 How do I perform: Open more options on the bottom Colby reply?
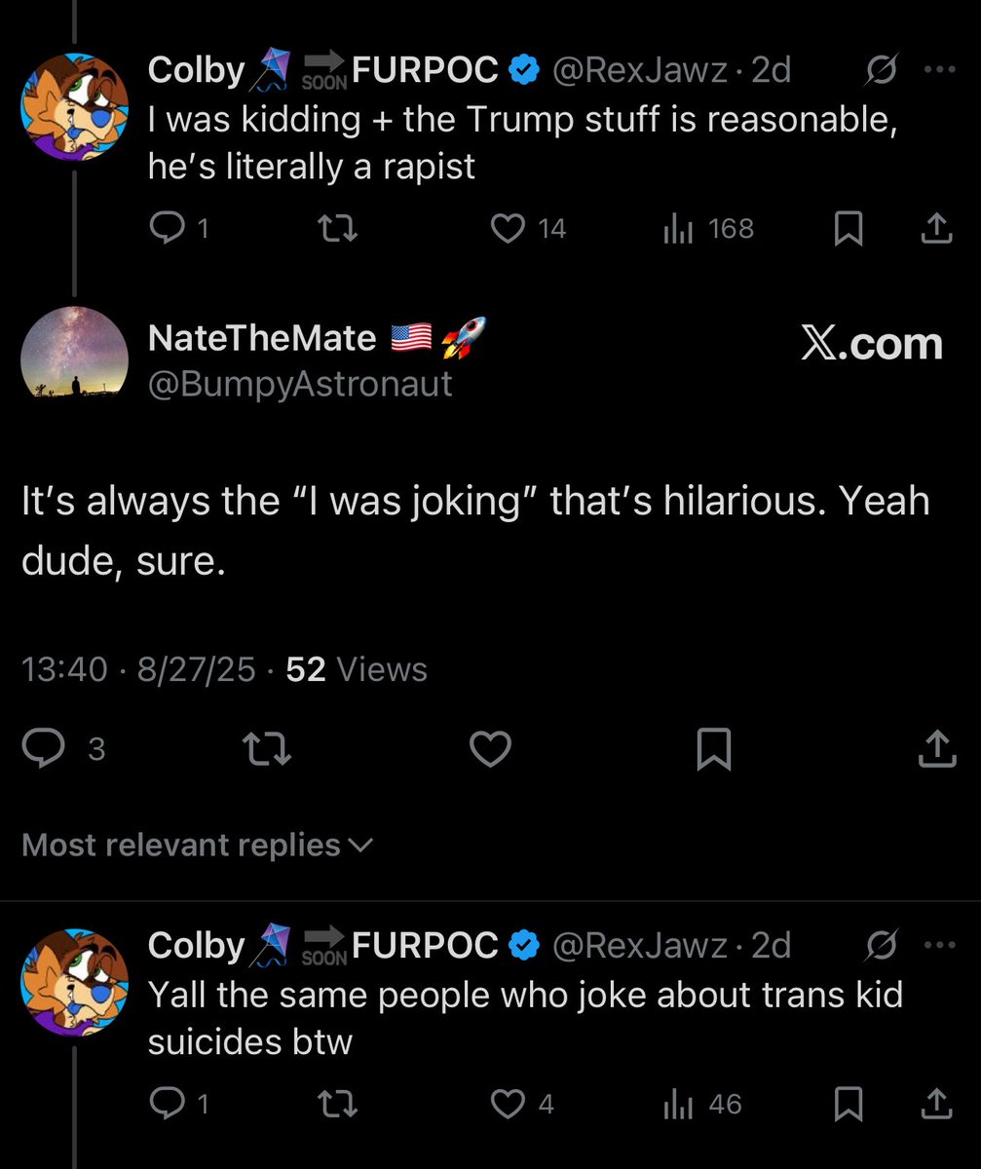(x=939, y=945)
